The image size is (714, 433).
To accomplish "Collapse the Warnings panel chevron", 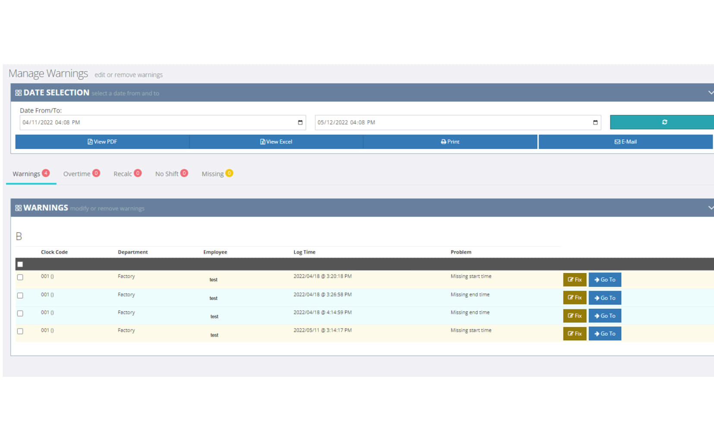I will point(710,208).
